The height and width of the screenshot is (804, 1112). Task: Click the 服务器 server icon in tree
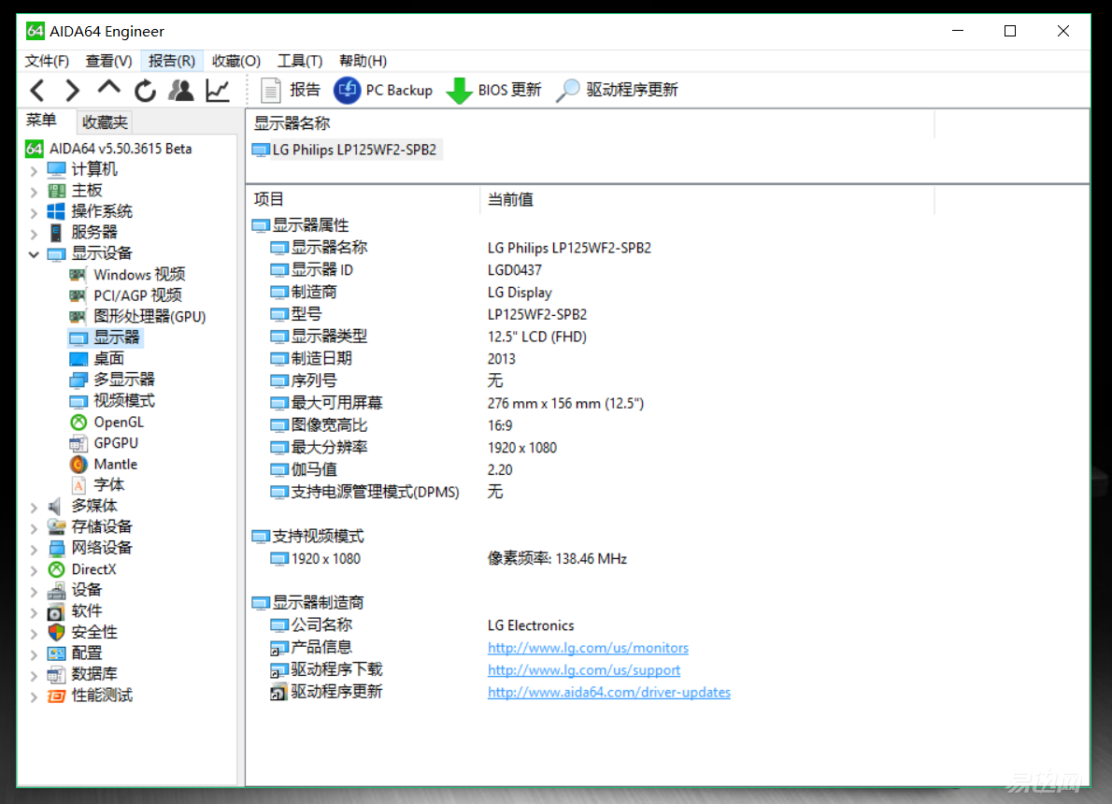click(x=56, y=233)
